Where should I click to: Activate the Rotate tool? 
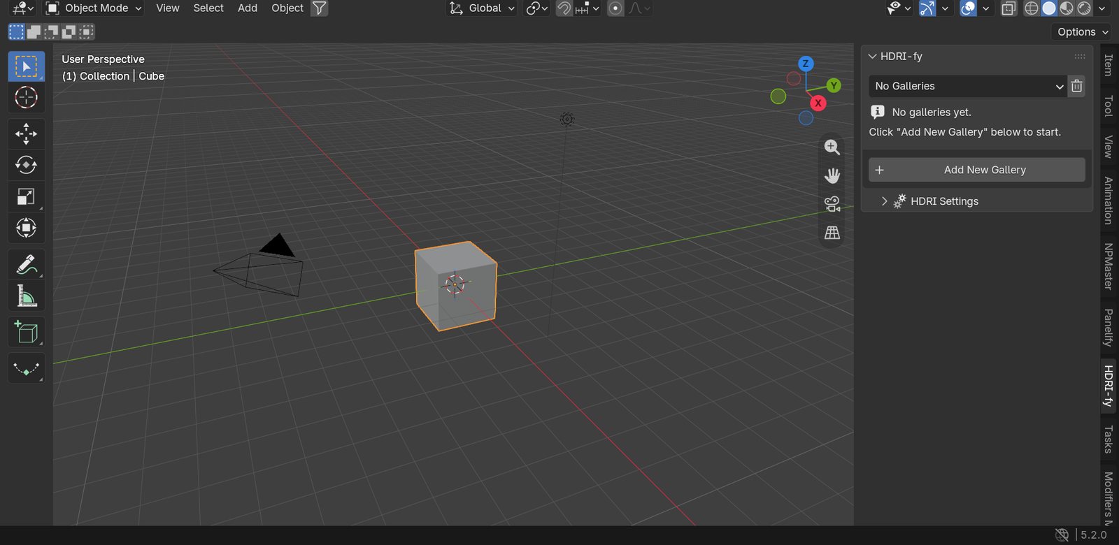tap(27, 165)
